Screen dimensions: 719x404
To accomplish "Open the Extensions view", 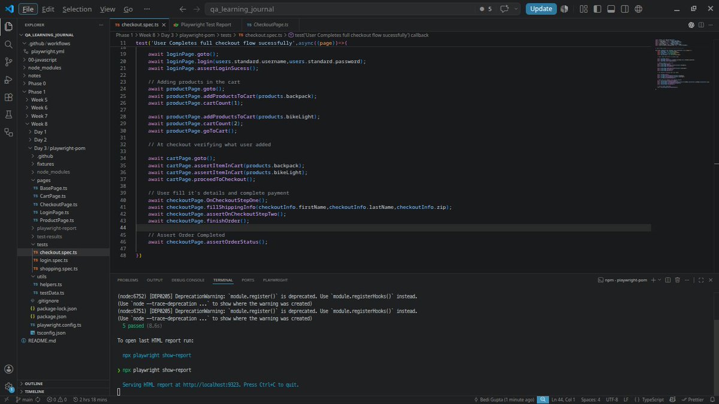I will (8, 97).
